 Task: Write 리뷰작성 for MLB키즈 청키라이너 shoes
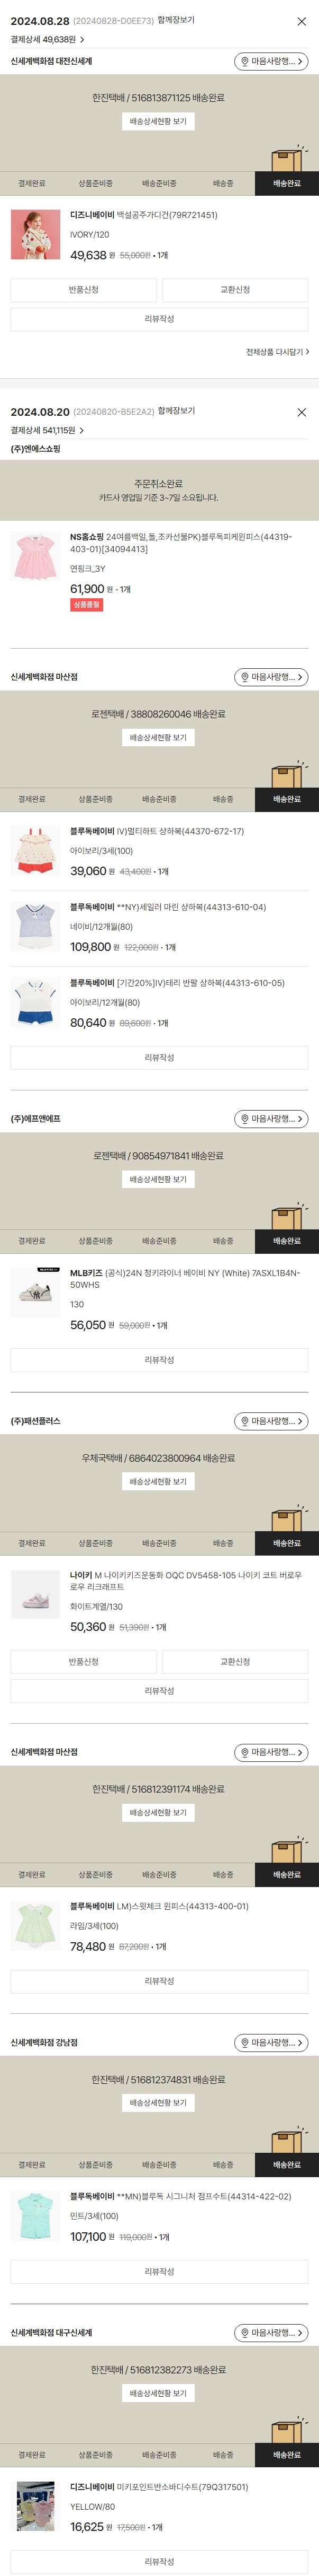pyautogui.click(x=160, y=1360)
